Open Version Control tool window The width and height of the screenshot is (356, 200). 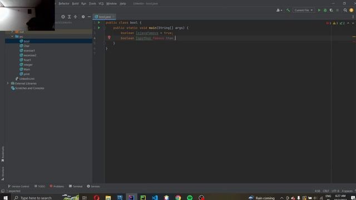(x=18, y=186)
